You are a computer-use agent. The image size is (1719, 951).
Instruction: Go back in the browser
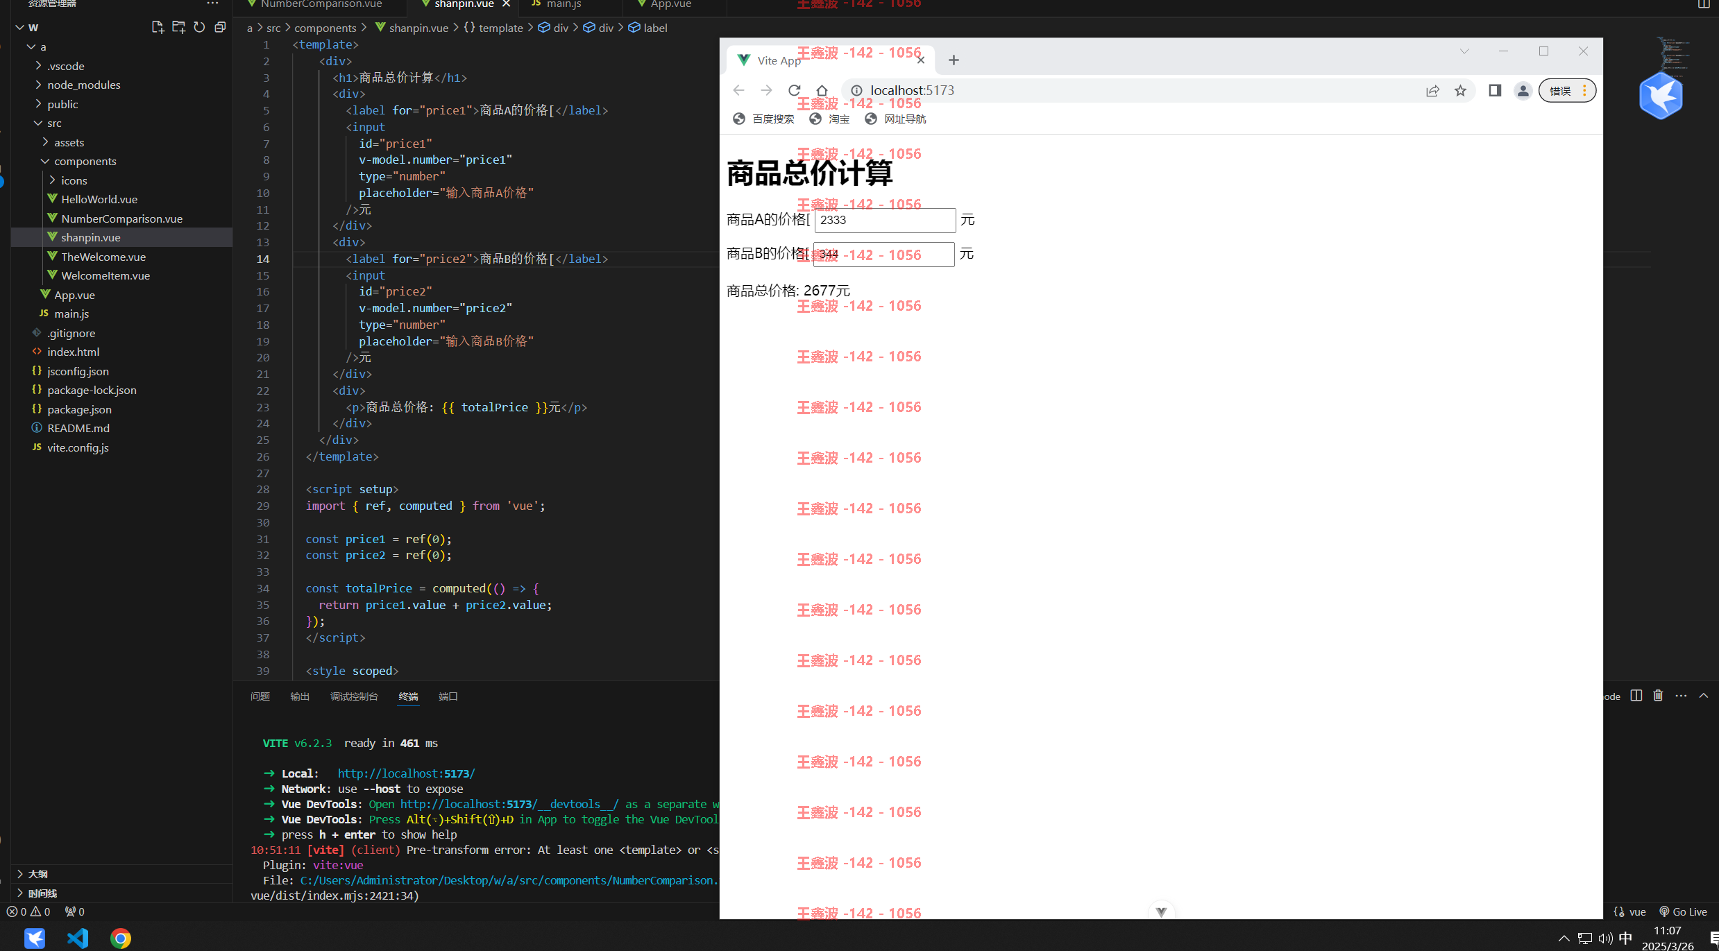coord(739,90)
